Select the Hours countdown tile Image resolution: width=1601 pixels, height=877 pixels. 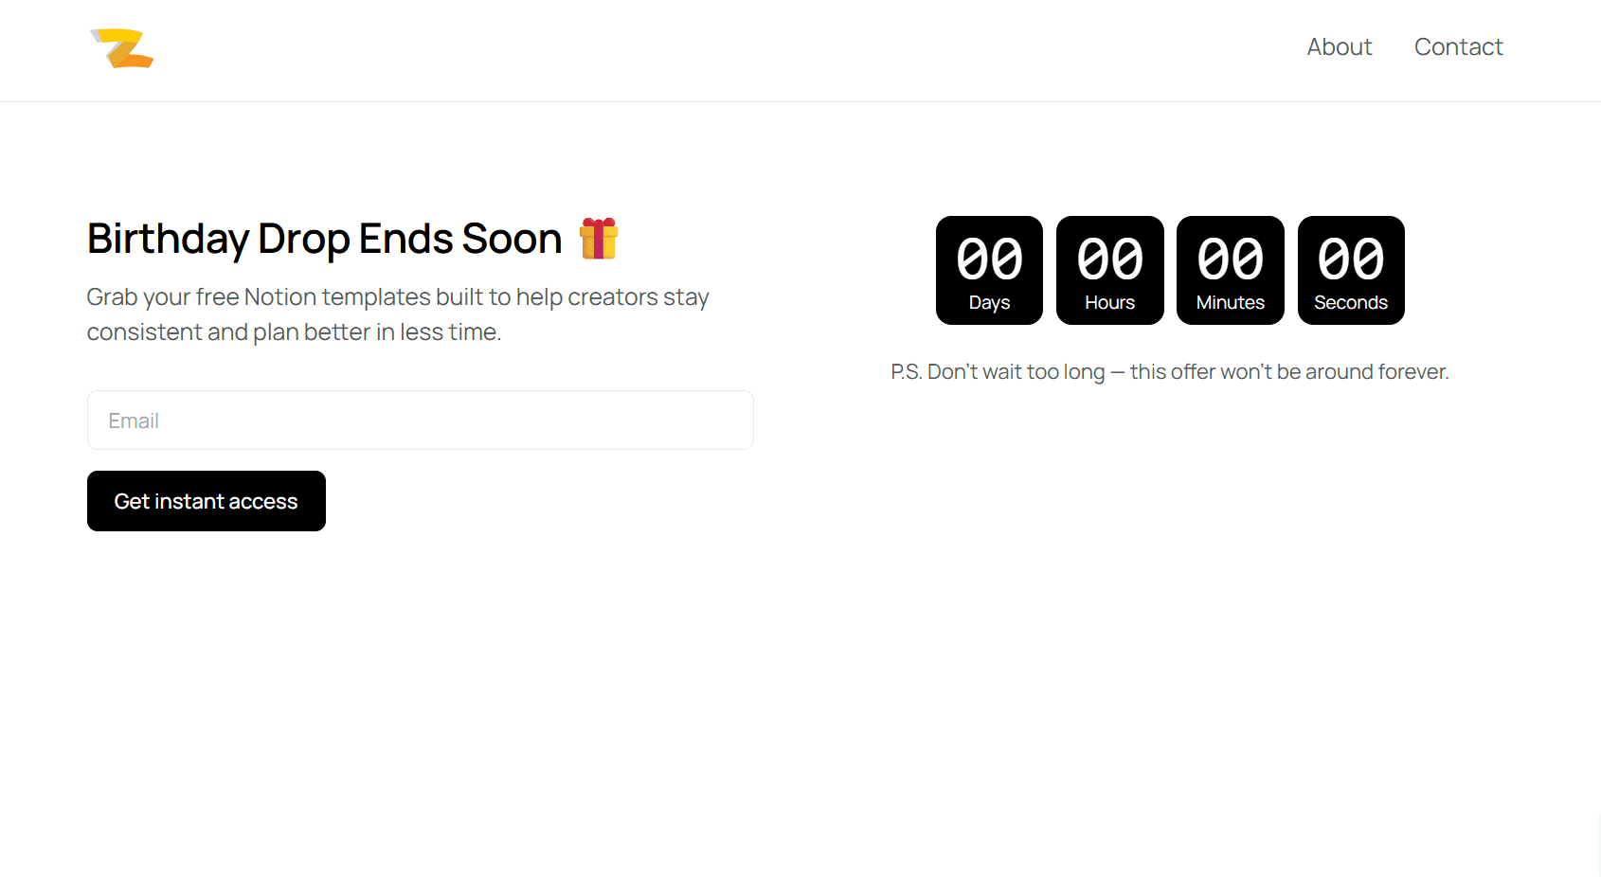[x=1109, y=270]
